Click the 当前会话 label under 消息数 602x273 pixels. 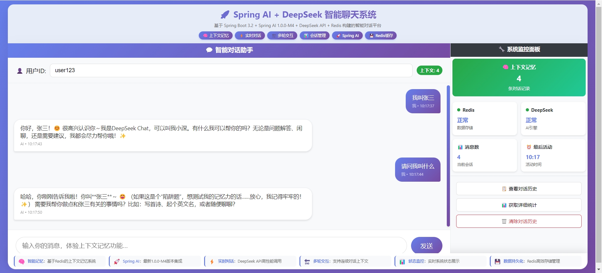click(465, 164)
